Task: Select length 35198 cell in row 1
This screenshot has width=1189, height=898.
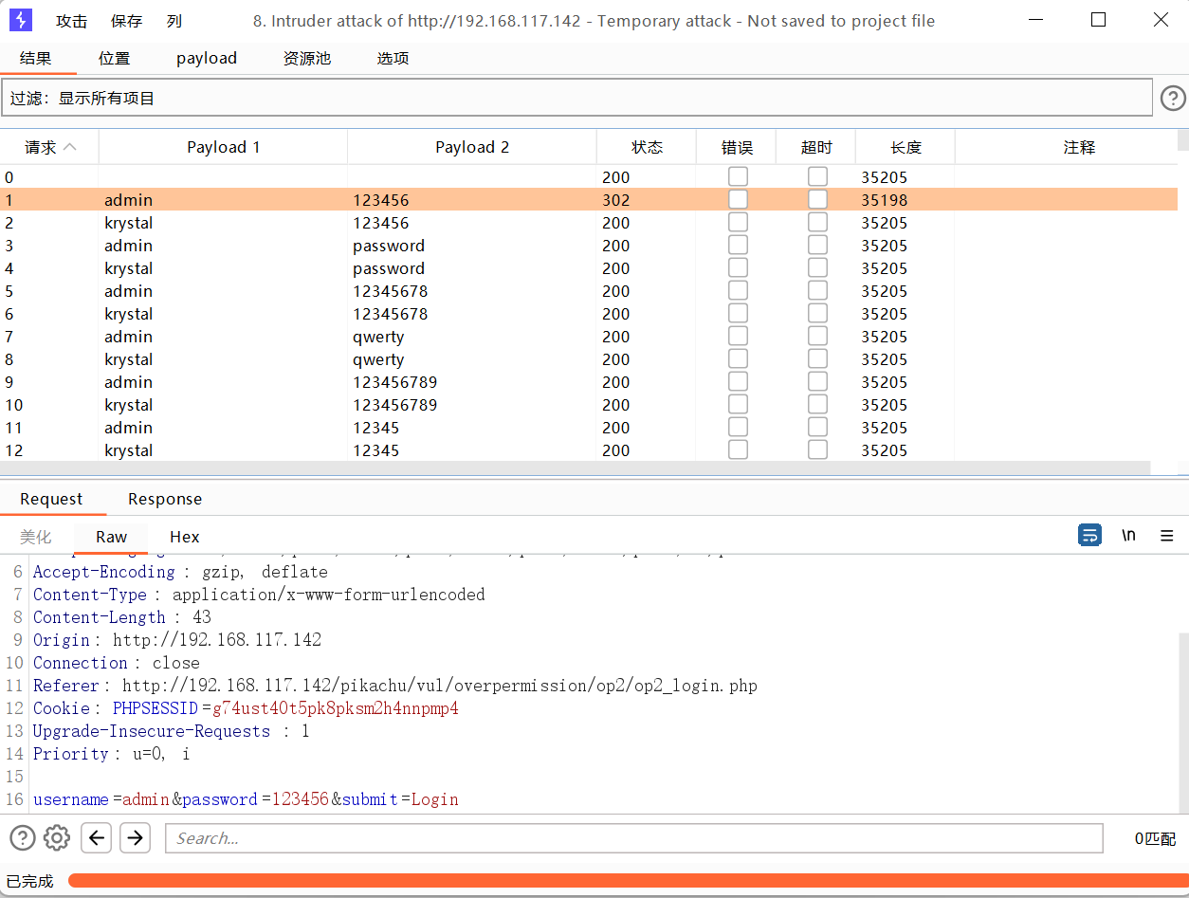Action: tap(885, 200)
